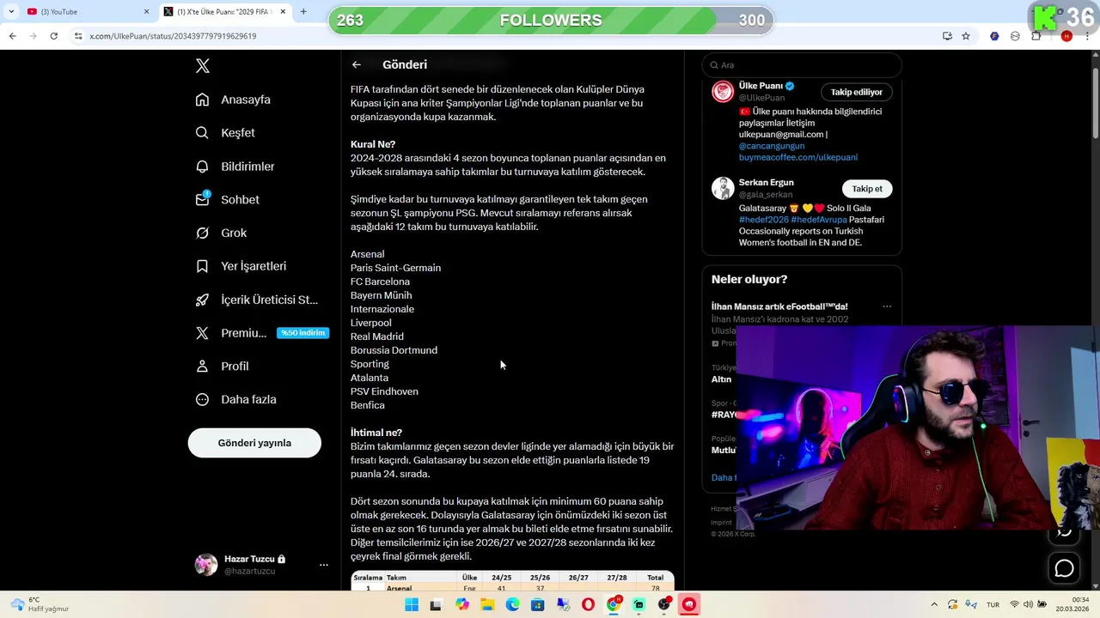Show hidden tray icons chevron
The image size is (1100, 618).
point(934,604)
